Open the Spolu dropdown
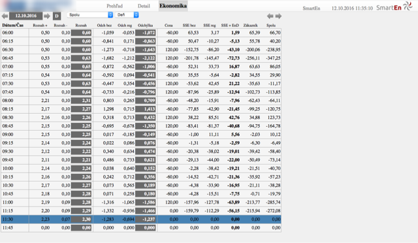This screenshot has height=243, width=418. pos(90,15)
